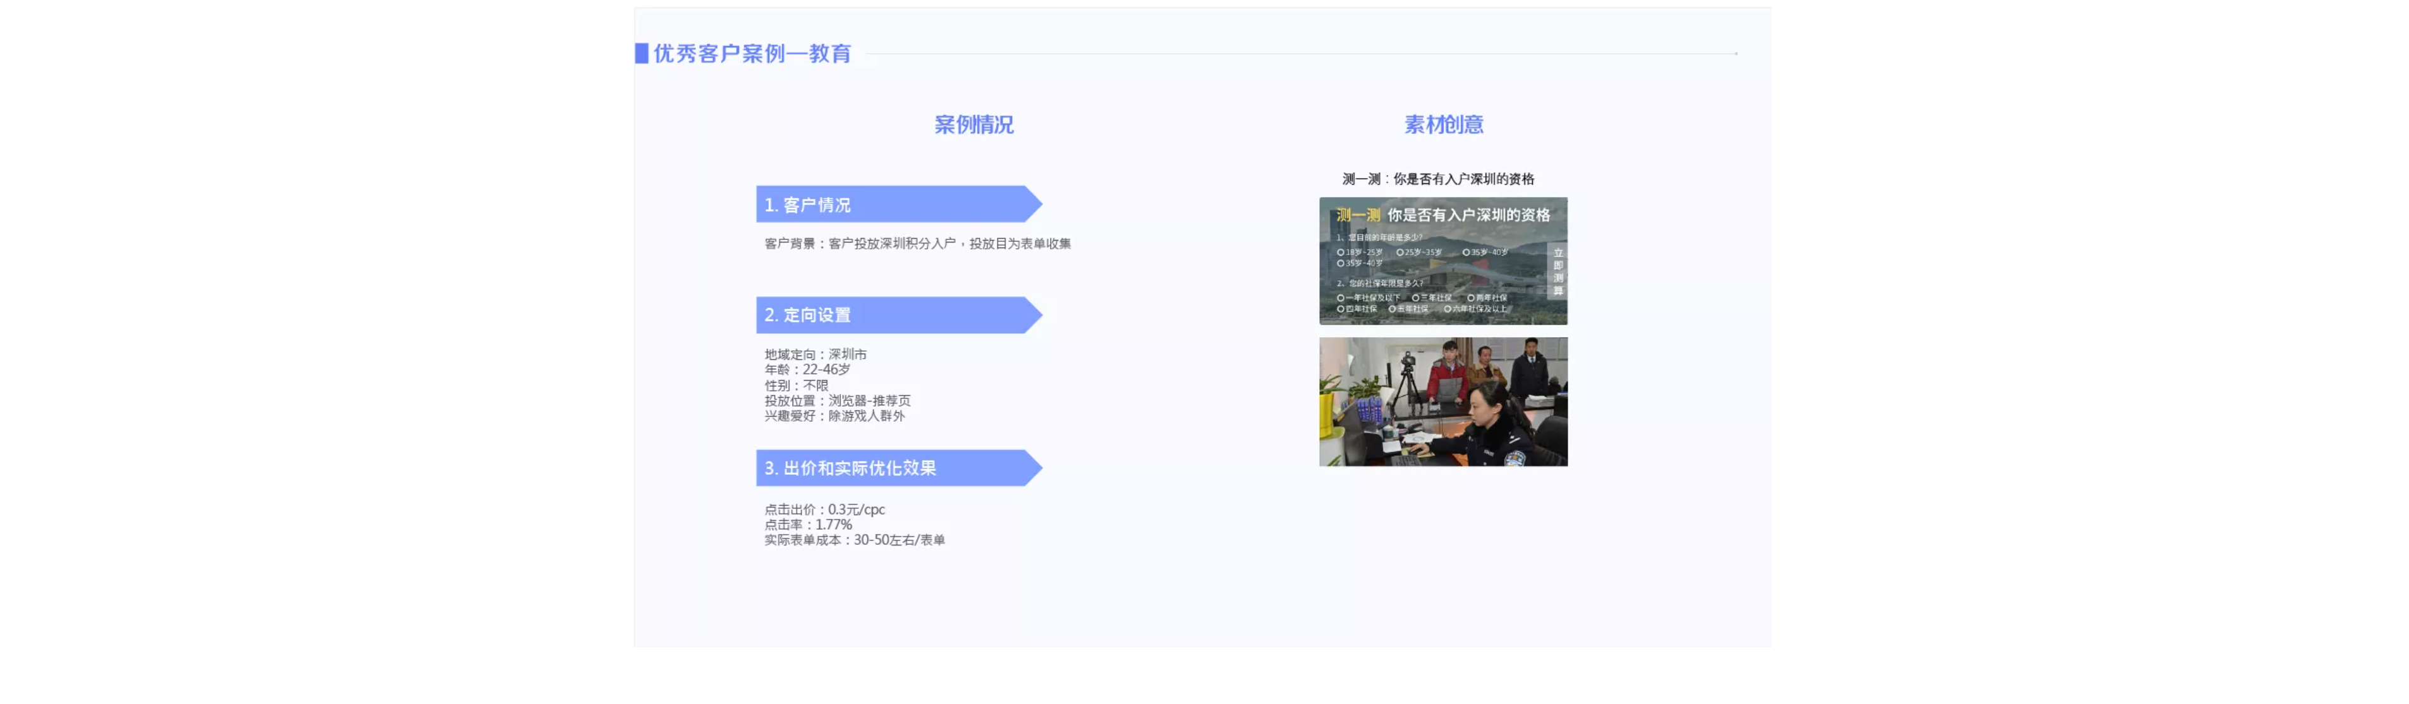Select the 18岁-25岁 radio option in ad
This screenshot has height=704, width=2409.
pos(1360,252)
